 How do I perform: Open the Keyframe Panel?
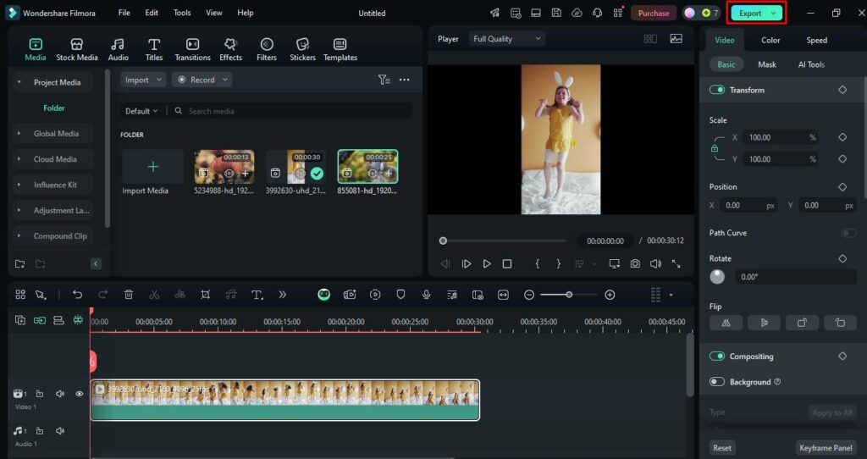click(x=826, y=448)
